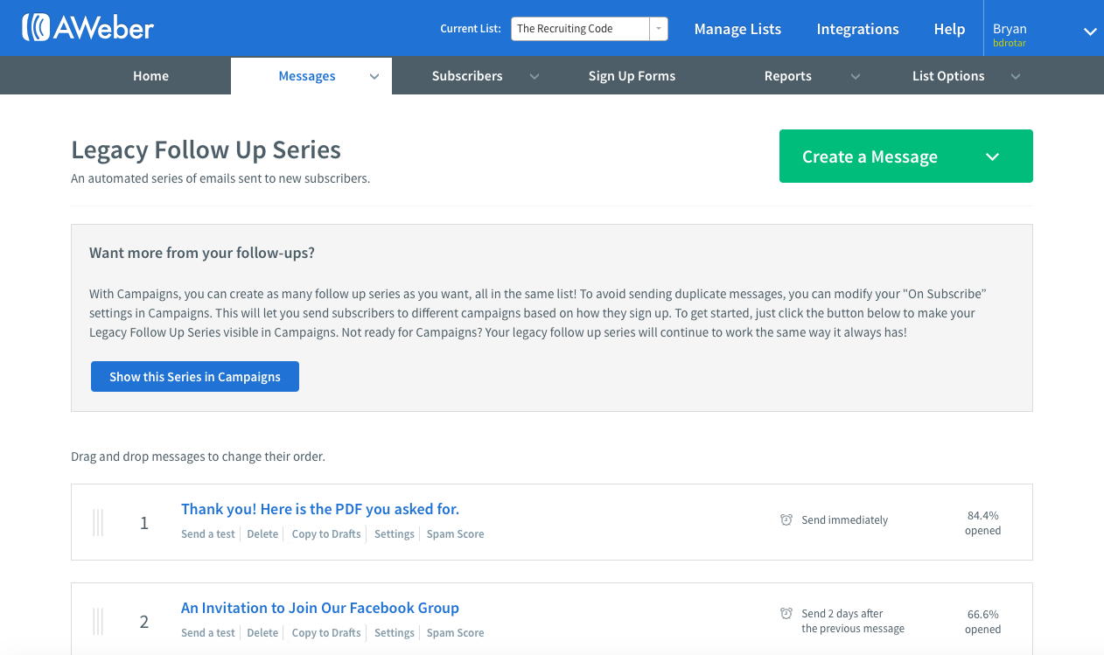Screen dimensions: 1104x655
Task: Open the List Options tab chevron
Action: tap(1016, 77)
